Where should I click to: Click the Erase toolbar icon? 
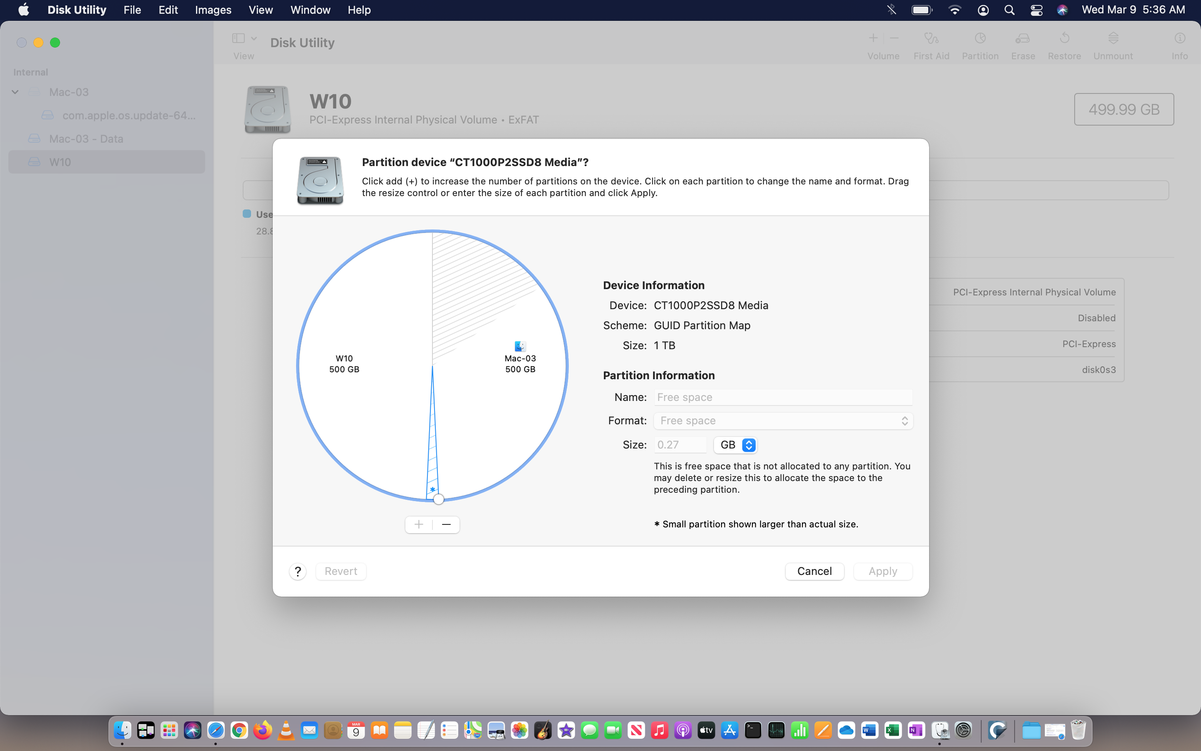point(1023,38)
